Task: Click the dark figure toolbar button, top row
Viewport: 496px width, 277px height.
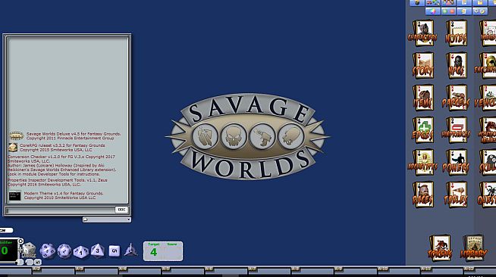Action: 417,3
